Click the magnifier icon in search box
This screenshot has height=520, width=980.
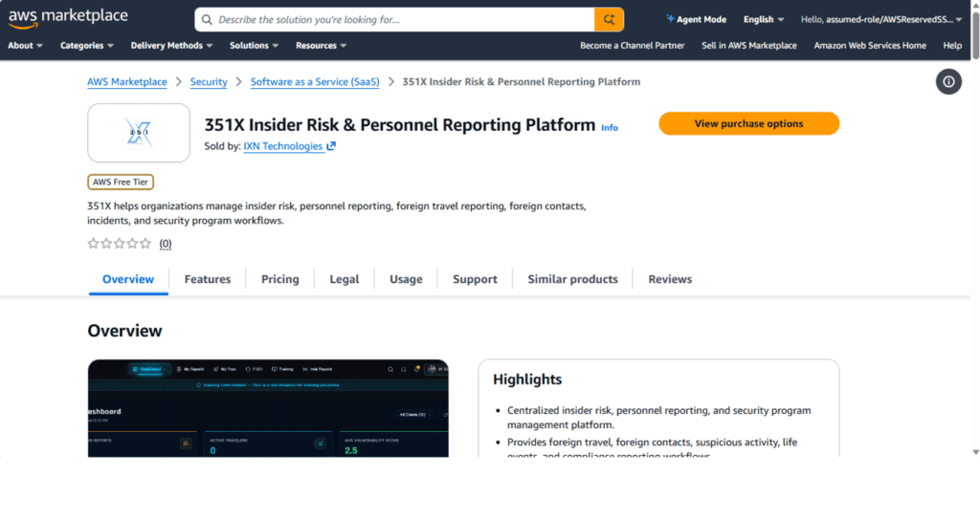(207, 20)
